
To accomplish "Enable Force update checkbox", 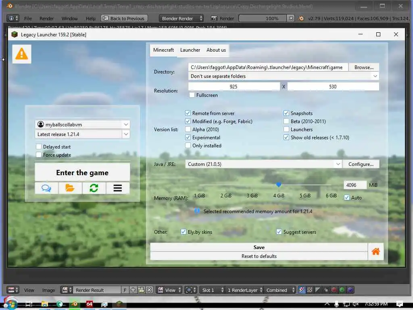I will [39, 155].
